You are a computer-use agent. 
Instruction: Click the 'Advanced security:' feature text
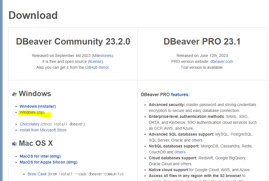(167, 105)
